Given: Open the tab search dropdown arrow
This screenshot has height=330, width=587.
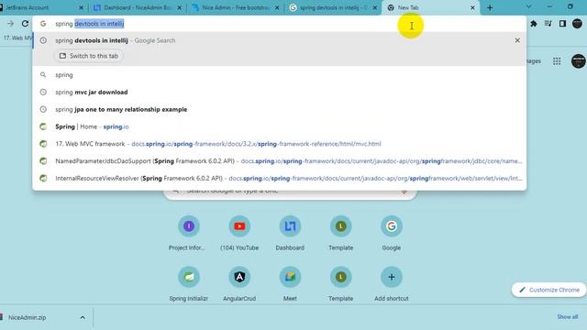Looking at the screenshot, I should 528,6.
